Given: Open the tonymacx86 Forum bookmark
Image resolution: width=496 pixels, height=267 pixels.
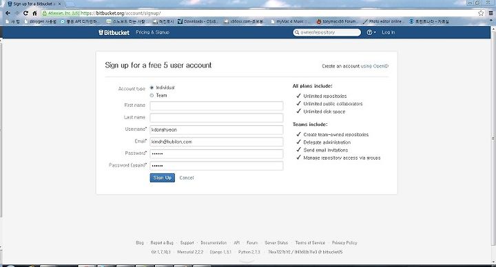Looking at the screenshot, I should [x=336, y=21].
